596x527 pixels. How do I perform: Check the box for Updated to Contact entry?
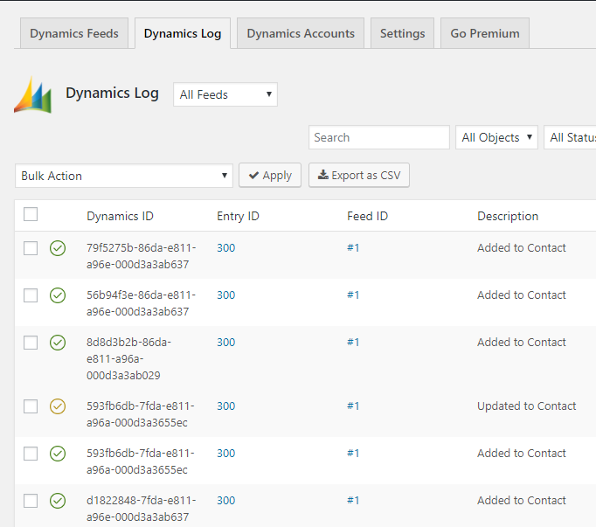tap(31, 406)
